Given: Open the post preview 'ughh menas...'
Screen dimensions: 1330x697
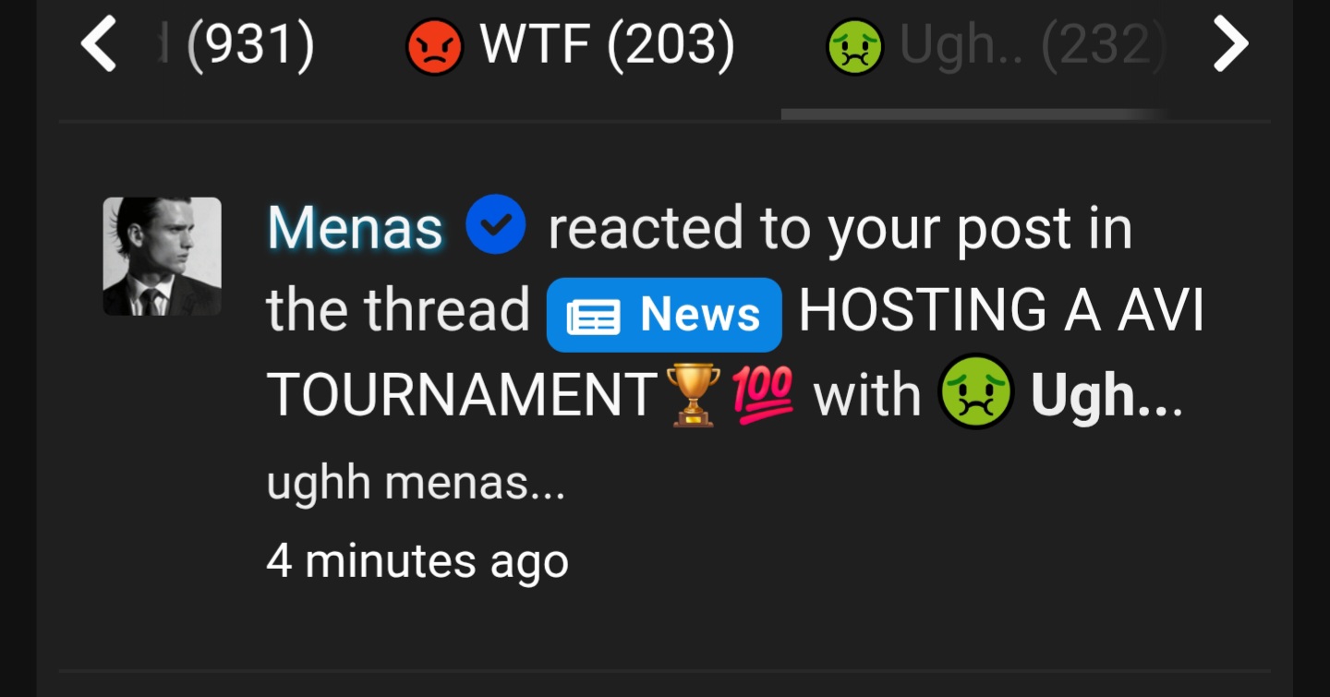Looking at the screenshot, I should click(x=416, y=483).
